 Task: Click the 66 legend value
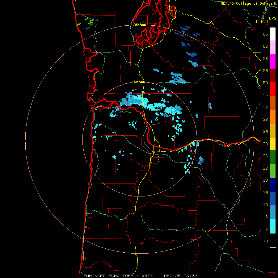pyautogui.click(x=265, y=34)
